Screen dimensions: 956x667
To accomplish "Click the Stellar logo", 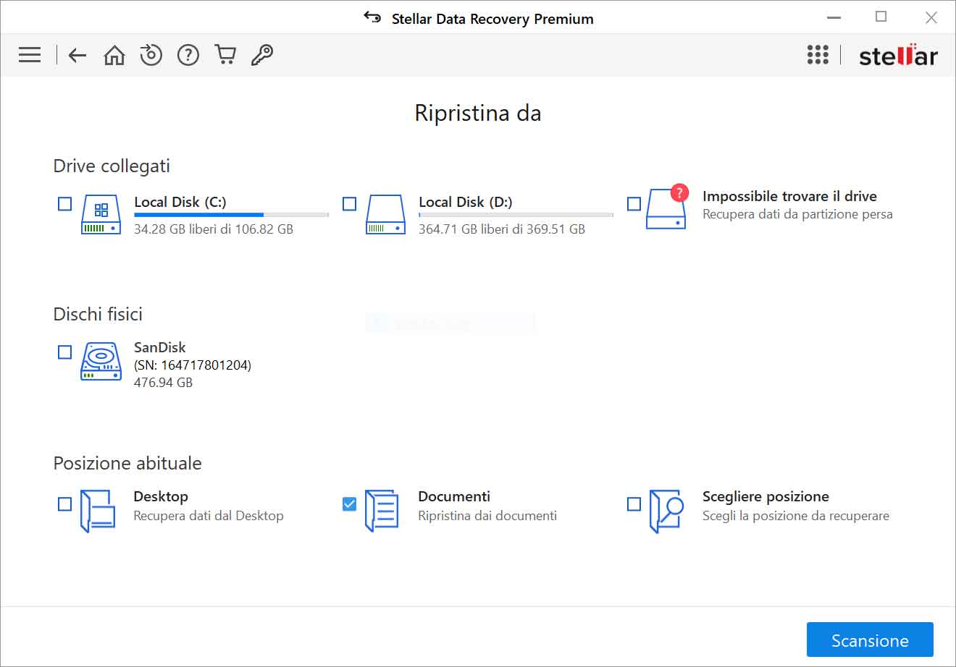I will 897,54.
